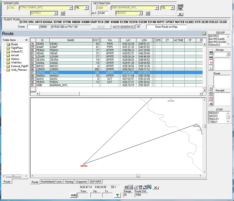
Task: Click the X button beside the blue refresh icon
Action: pyautogui.click(x=155, y=187)
